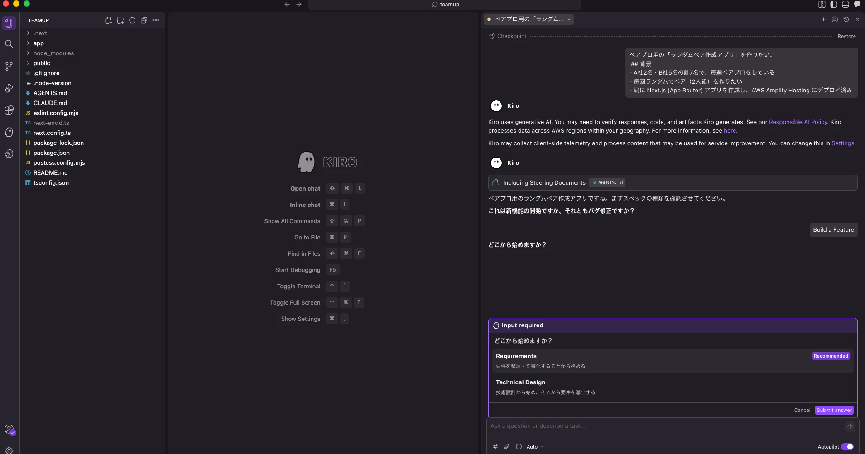Close the ペアプロ用の chat tab
The image size is (865, 454).
[569, 19]
